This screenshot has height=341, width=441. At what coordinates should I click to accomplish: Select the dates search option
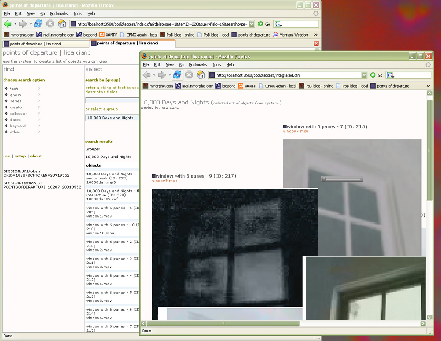click(x=15, y=120)
